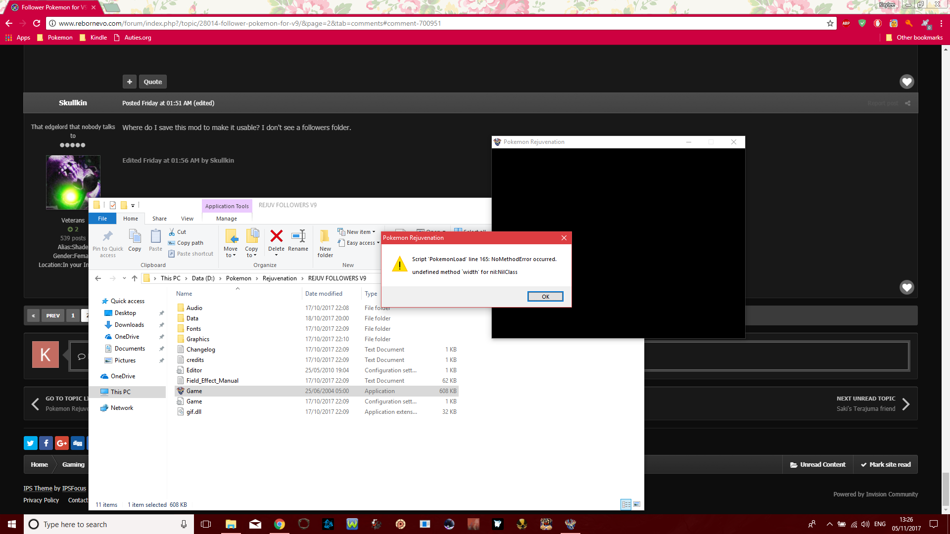Share the topic on Twitter
Viewport: 950px width, 534px height.
click(x=31, y=443)
